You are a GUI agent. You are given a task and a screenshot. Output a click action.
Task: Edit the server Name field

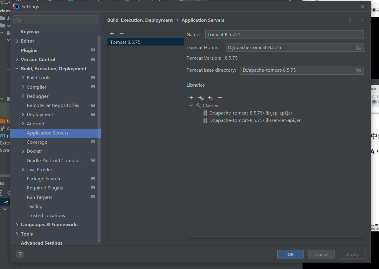[x=284, y=35]
